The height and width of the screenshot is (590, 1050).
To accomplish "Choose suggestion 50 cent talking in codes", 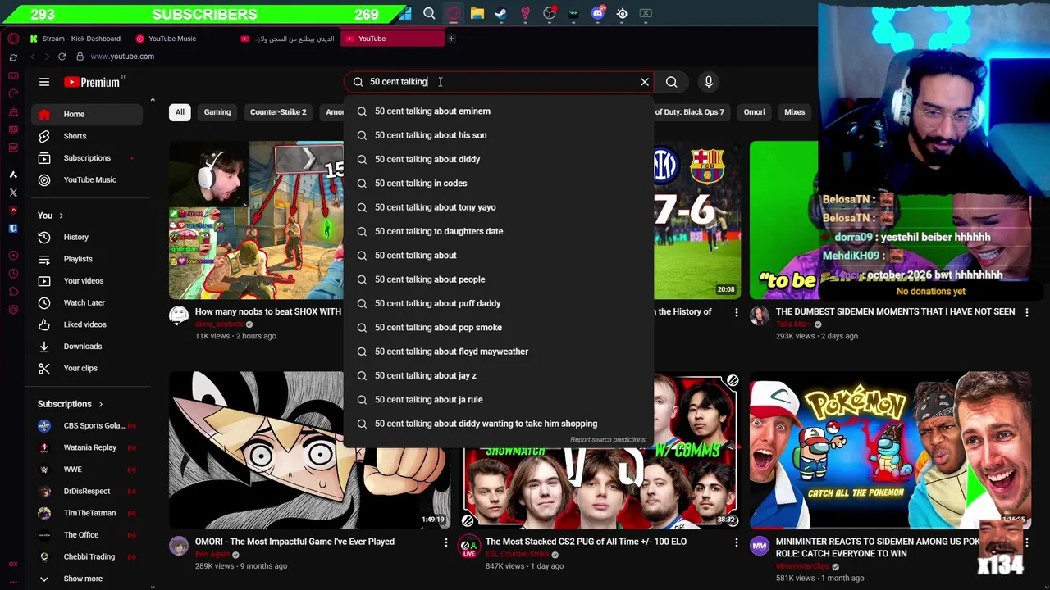I will (x=498, y=184).
